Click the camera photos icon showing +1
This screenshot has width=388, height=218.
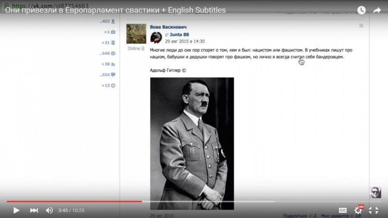coord(113,32)
